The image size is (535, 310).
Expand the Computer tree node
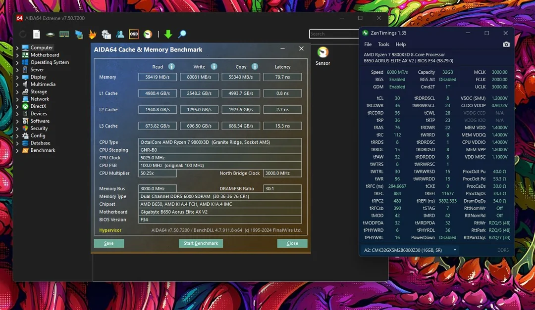click(17, 47)
